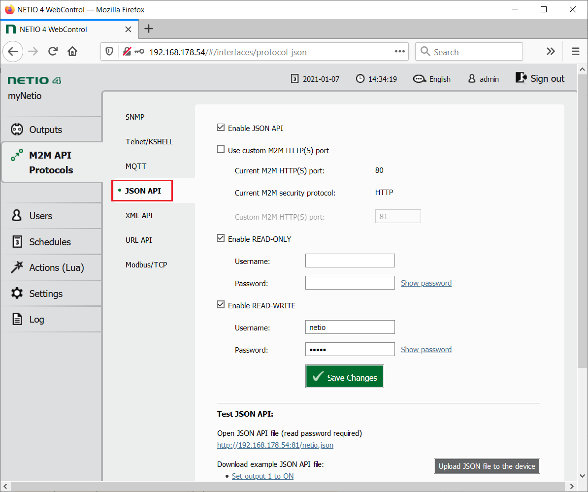Toggle the Enable READ-WRITE checkbox

221,304
